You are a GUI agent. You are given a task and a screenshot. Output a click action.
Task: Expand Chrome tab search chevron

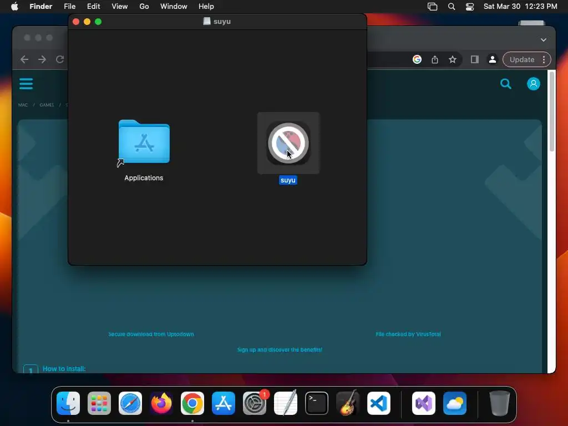click(x=544, y=40)
